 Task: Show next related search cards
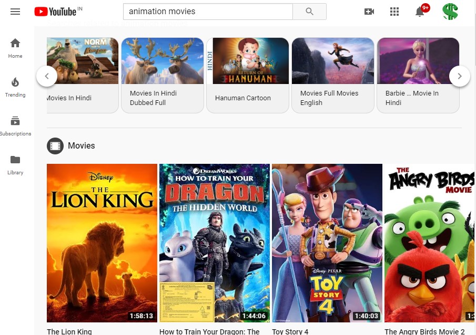tap(460, 76)
